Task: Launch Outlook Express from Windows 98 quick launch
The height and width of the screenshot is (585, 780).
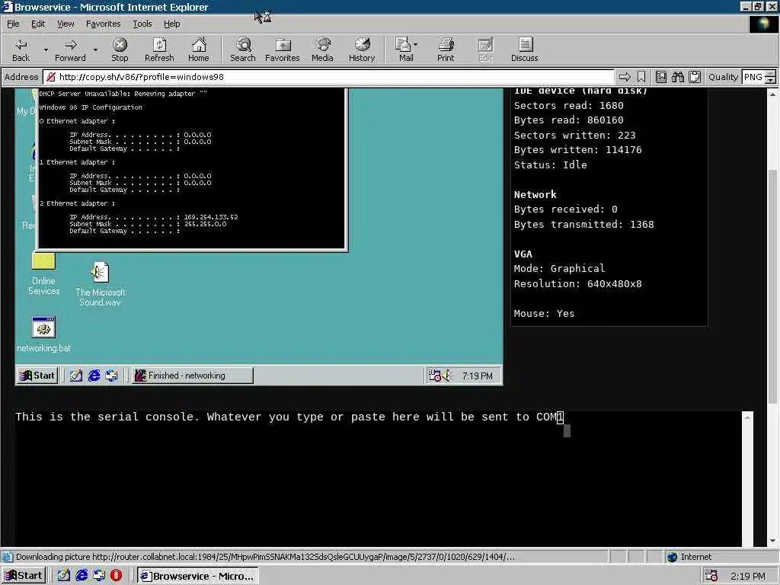Action: pos(111,376)
